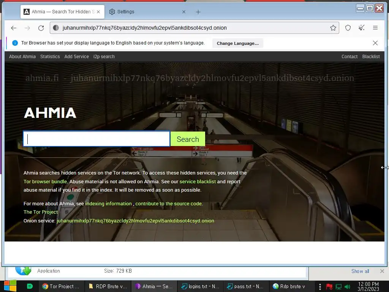Close the Settings tab
389x292 pixels.
[x=184, y=12]
